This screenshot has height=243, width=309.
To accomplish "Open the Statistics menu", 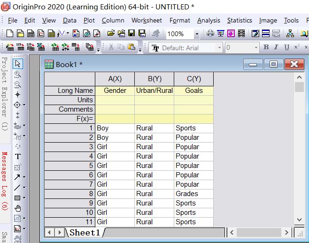I will [239, 20].
